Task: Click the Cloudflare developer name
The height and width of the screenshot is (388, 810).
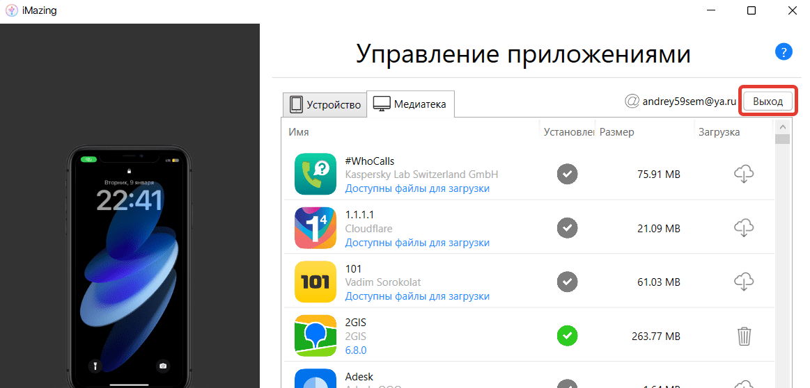Action: pos(368,229)
